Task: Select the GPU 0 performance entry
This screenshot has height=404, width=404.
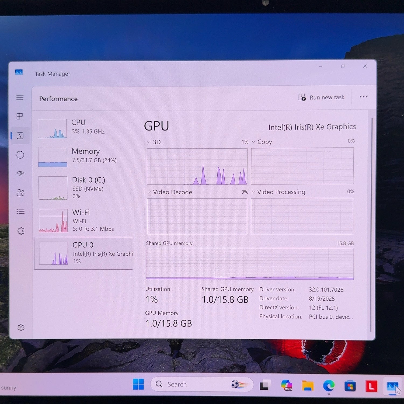Action: [83, 253]
